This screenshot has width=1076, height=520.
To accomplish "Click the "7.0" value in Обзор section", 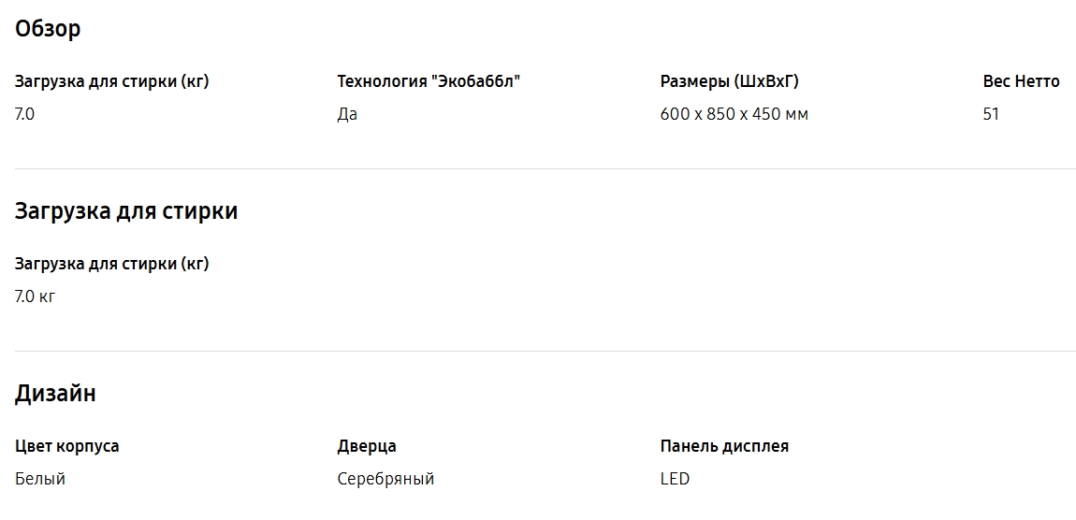I will coord(25,114).
